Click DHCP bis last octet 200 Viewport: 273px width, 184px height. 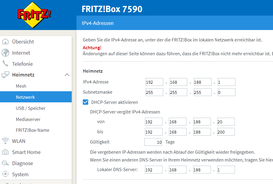(226, 132)
